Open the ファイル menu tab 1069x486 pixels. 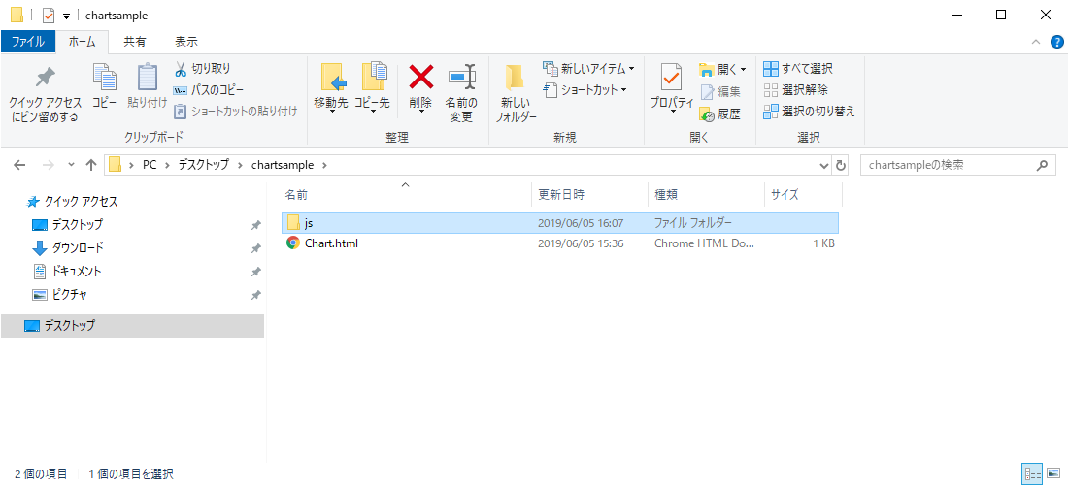(27, 42)
